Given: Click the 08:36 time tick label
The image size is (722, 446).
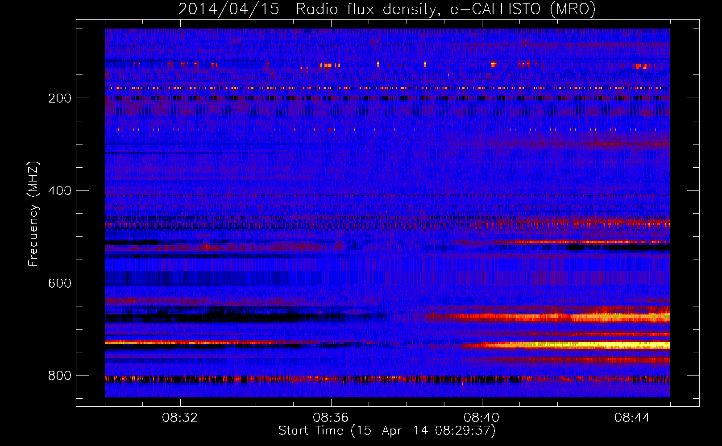Looking at the screenshot, I should (331, 418).
